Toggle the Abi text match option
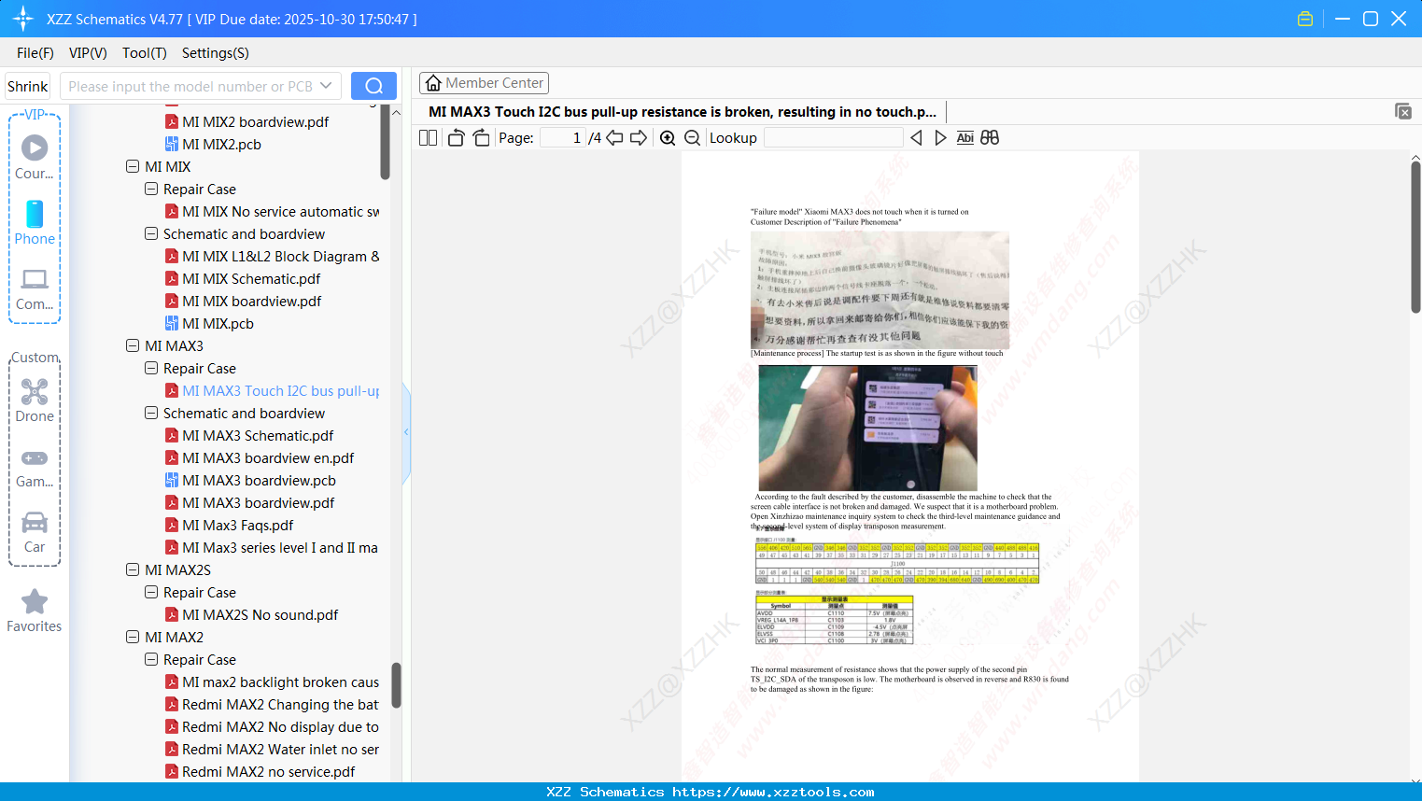 coord(965,138)
